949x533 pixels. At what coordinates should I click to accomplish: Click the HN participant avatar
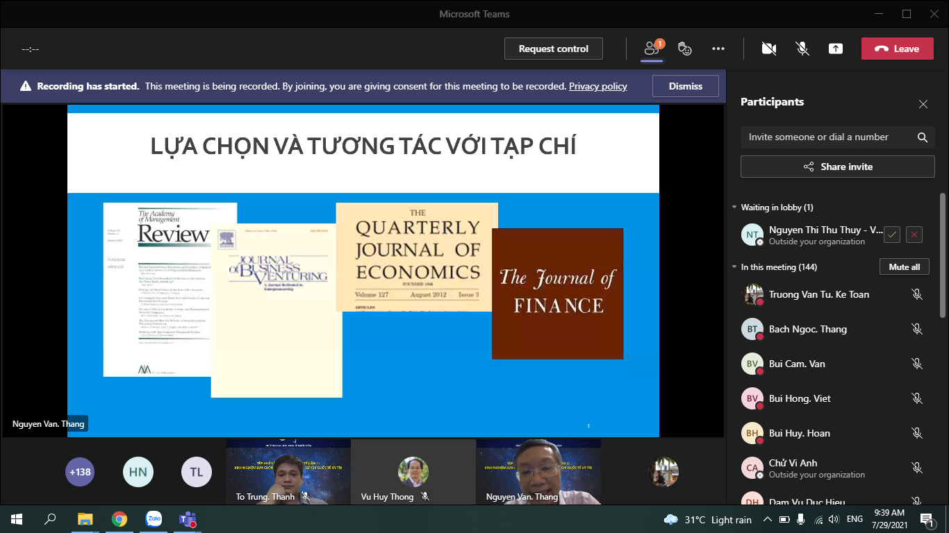(x=138, y=472)
